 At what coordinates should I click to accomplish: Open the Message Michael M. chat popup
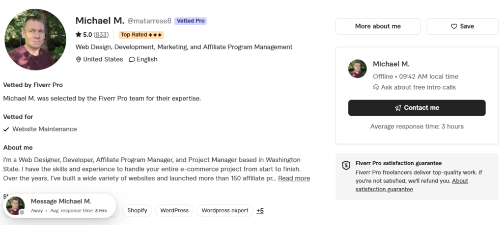coord(59,206)
